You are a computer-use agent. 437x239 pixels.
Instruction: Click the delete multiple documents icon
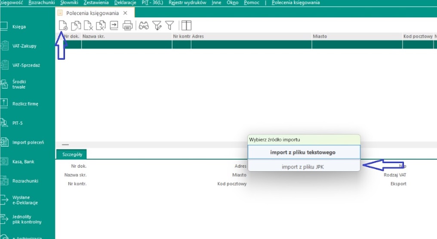[101, 26]
